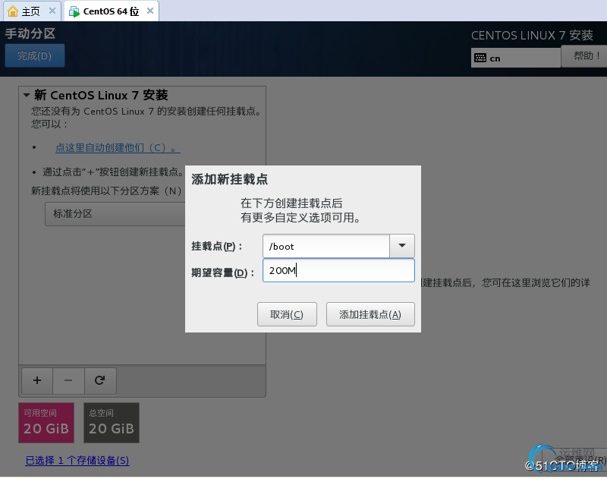
Task: Click the CentOS 64 位 VM tab icon
Action: 74,11
